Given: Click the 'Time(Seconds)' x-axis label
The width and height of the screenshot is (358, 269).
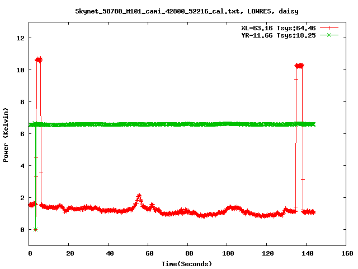Looking at the screenshot, I should pos(187,264).
